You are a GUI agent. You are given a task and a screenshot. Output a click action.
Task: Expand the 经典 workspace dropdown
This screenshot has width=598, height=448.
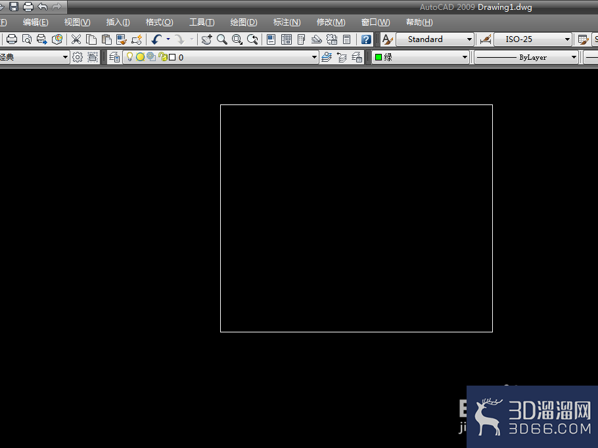pyautogui.click(x=65, y=57)
